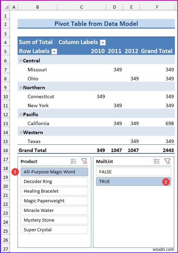Click the Ohio row label
The height and width of the screenshot is (253, 178).
(33, 79)
